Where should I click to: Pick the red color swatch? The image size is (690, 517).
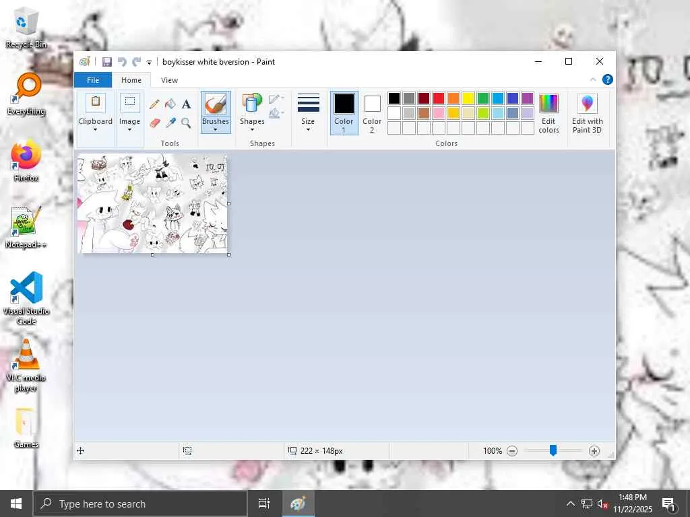click(439, 98)
